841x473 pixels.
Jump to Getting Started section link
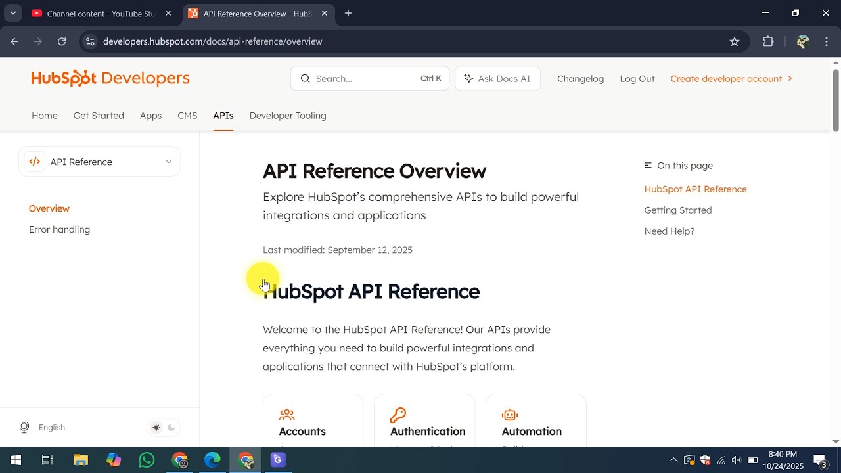click(678, 210)
